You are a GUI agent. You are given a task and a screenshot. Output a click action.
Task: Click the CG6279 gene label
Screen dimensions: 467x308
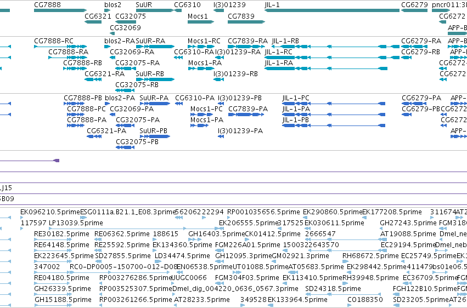(x=414, y=5)
